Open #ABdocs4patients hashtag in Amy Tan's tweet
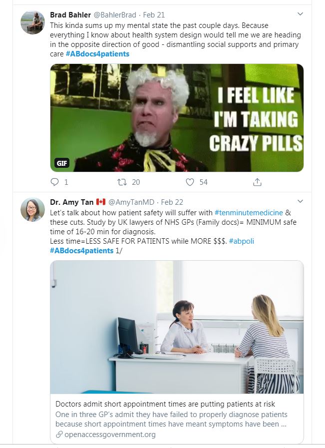 (x=81, y=250)
